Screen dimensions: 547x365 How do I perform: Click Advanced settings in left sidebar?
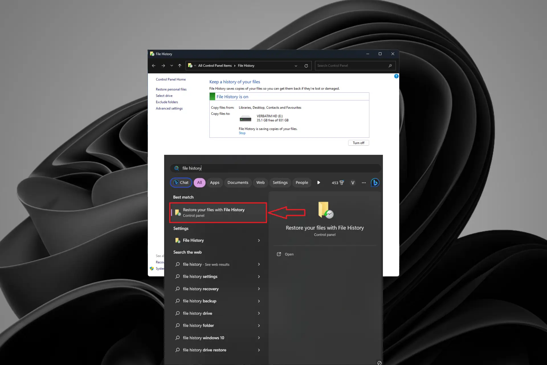[x=169, y=108]
